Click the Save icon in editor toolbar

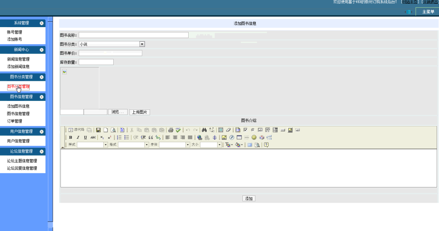[98, 130]
